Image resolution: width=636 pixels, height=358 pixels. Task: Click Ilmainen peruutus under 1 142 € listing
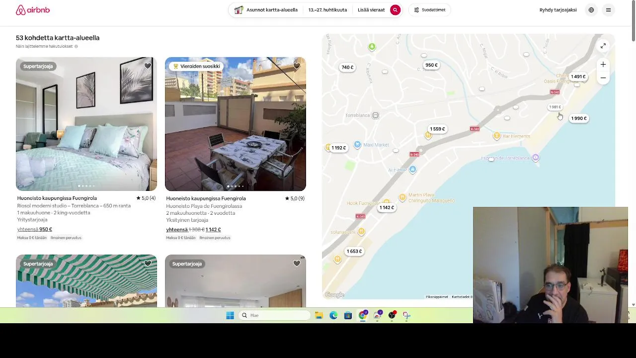(x=215, y=238)
